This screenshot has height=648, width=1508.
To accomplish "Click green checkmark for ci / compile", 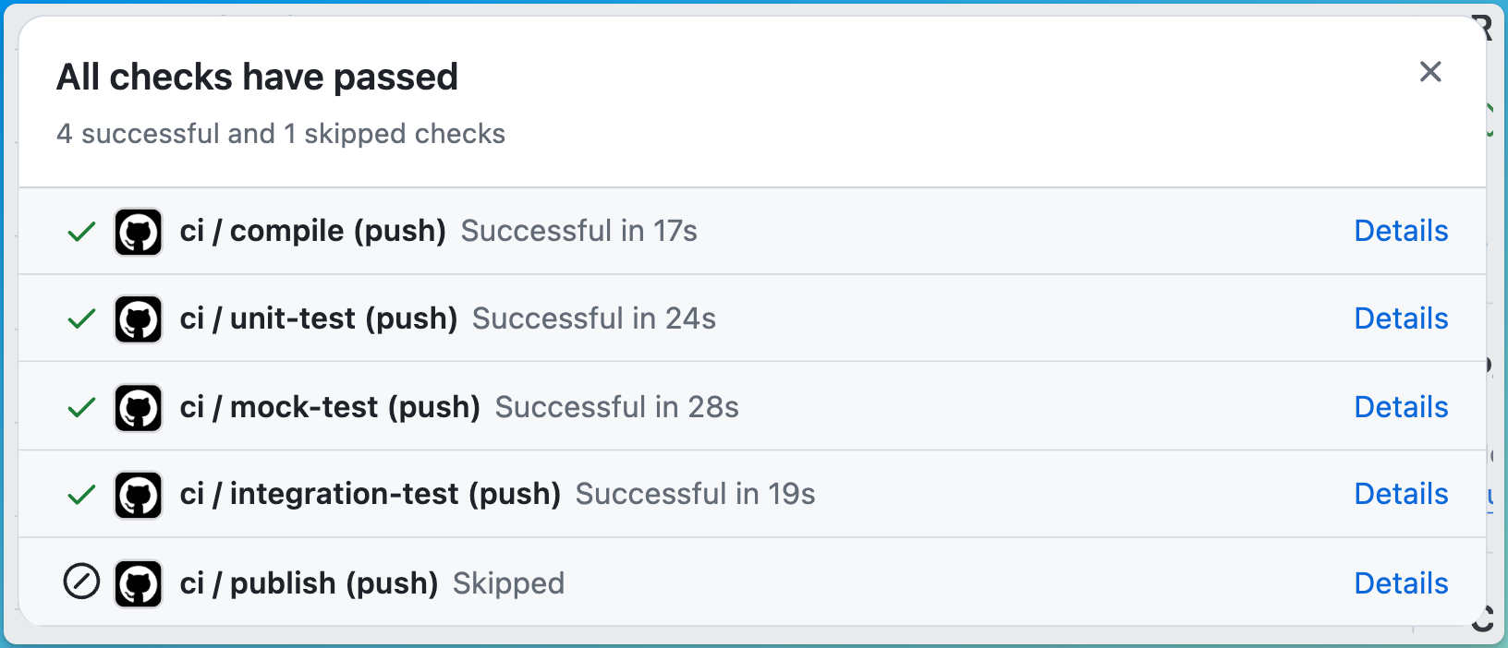I will (x=82, y=232).
